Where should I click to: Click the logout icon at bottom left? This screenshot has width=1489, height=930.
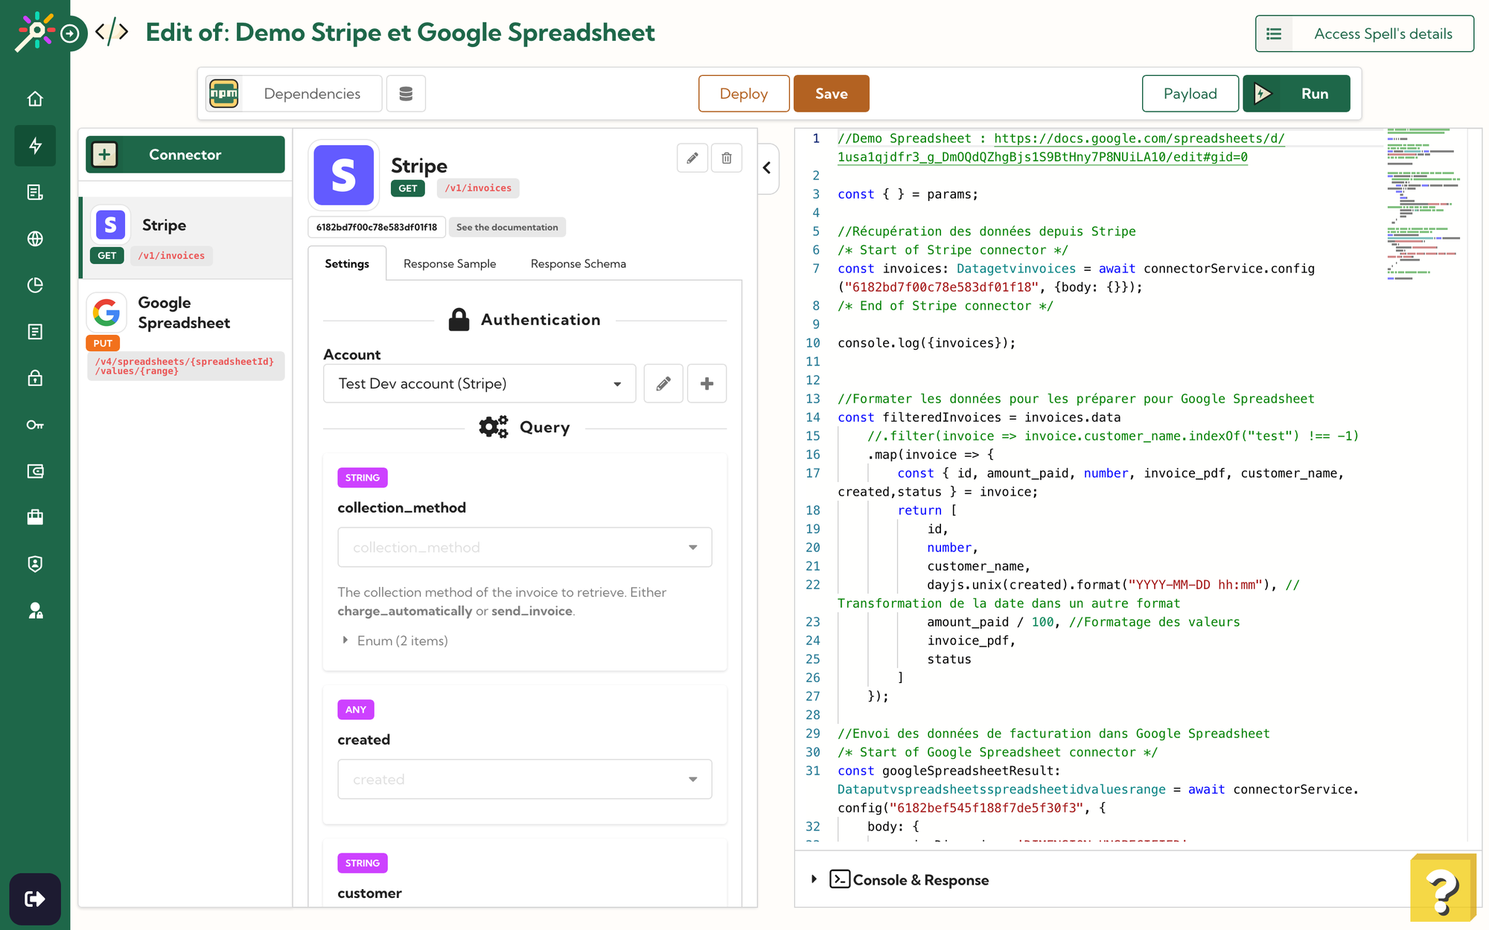tap(35, 899)
